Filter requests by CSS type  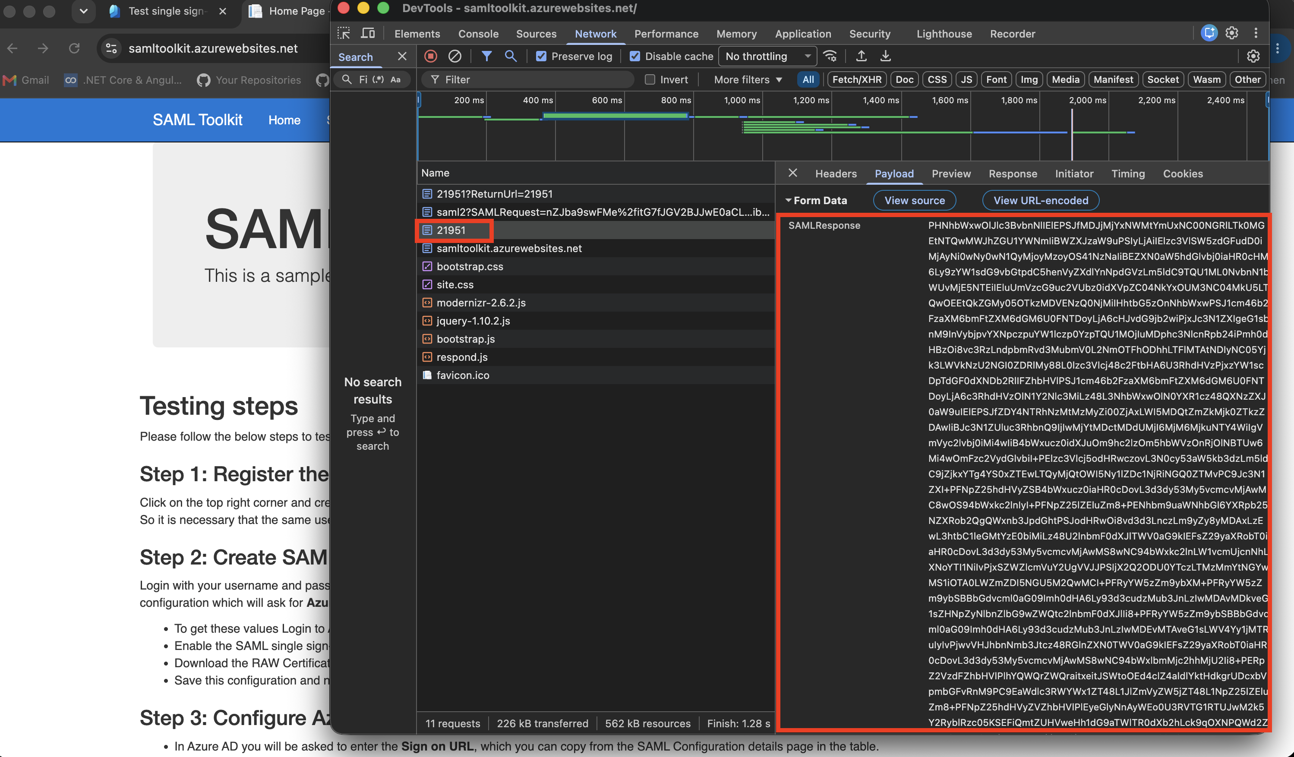click(937, 79)
